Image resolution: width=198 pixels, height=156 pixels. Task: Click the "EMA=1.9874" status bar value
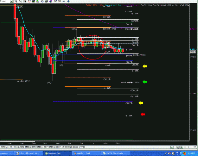[42, 147]
